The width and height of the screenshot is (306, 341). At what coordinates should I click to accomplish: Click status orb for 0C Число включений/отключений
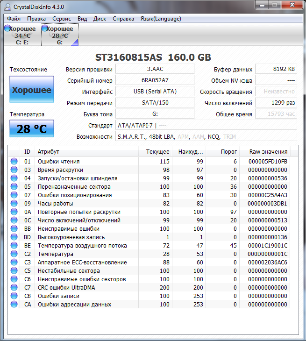point(14,220)
